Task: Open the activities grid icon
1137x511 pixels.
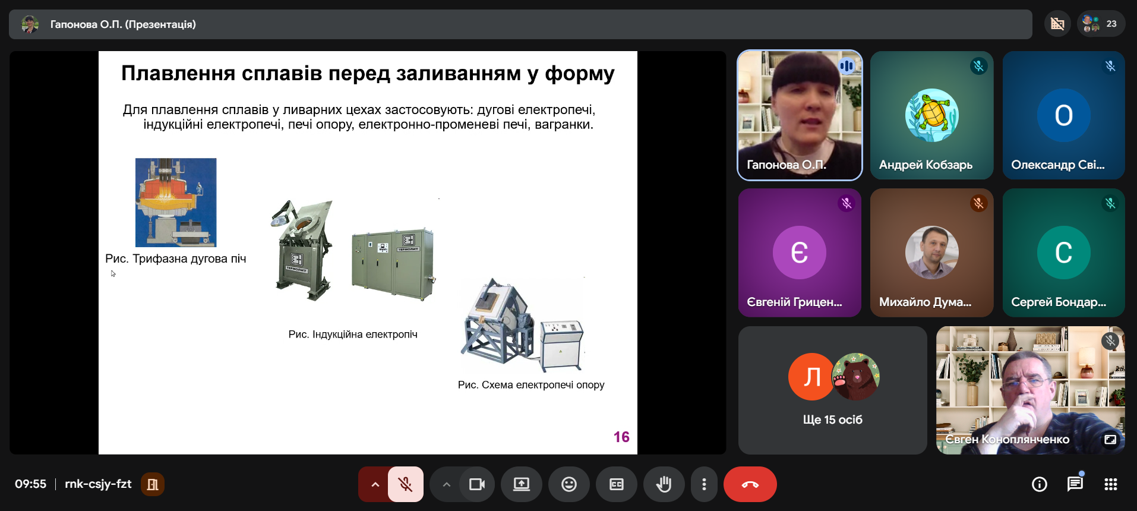Action: point(1110,484)
